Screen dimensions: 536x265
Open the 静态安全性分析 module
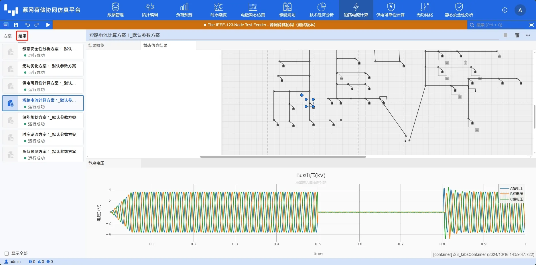[x=459, y=10]
